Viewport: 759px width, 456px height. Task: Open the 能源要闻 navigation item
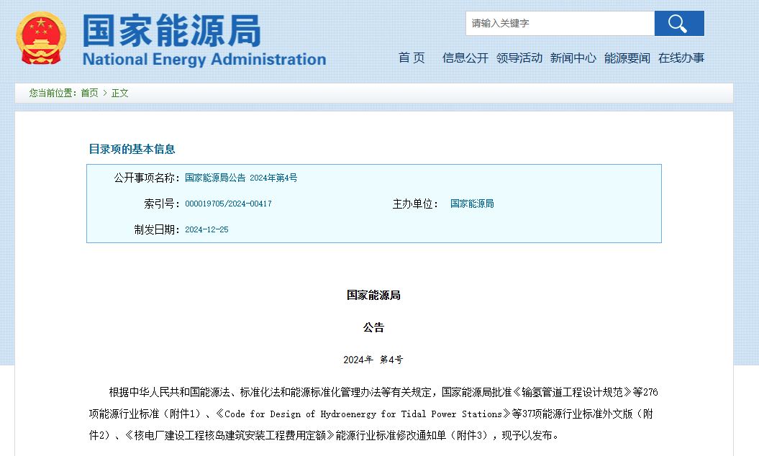(627, 58)
